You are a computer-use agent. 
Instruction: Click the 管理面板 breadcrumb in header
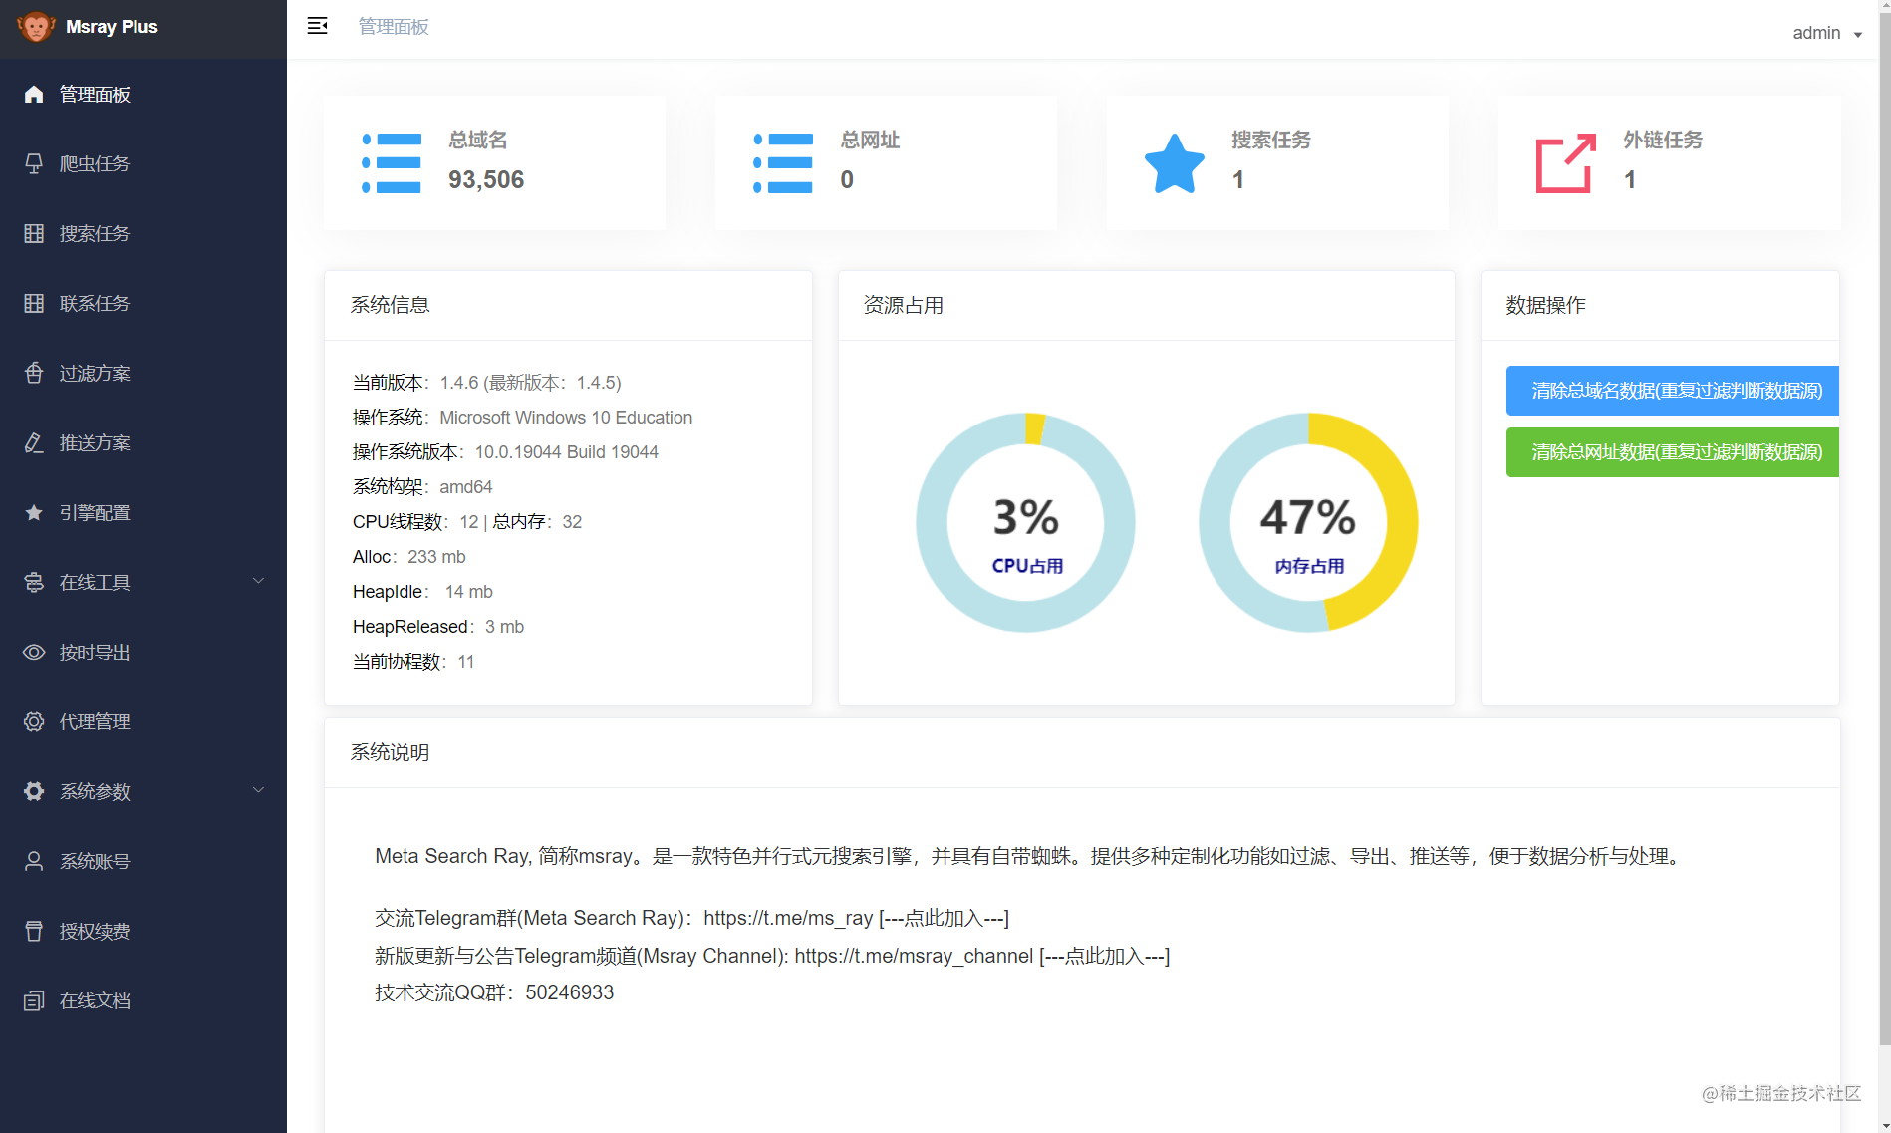coord(394,27)
